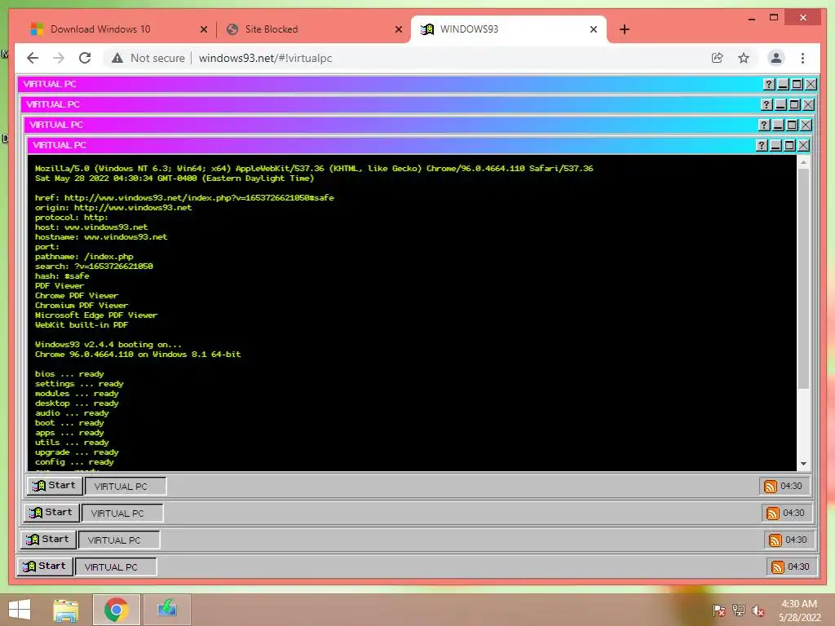Open the outermost Windows93 Start menu
The height and width of the screenshot is (626, 835).
point(46,566)
